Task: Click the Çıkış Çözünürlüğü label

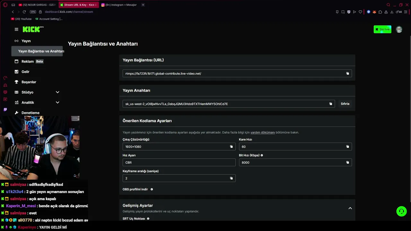Action: tap(136, 140)
